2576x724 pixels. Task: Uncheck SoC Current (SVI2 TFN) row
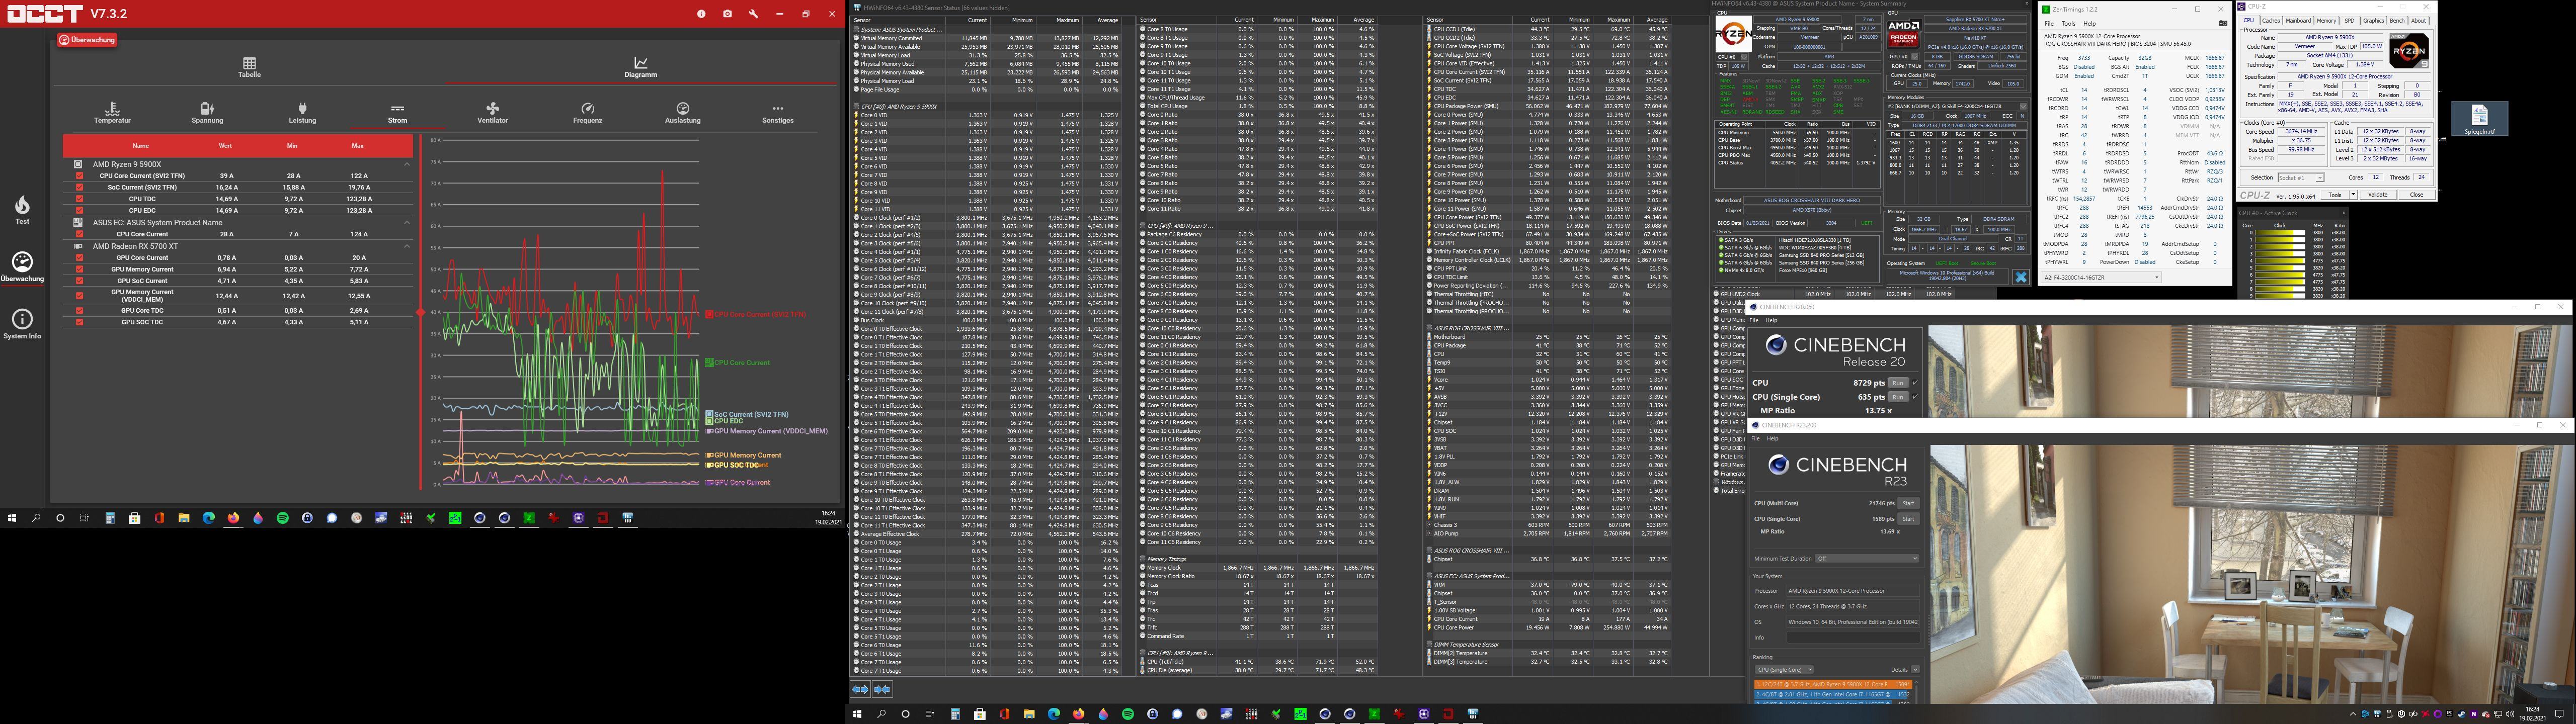(x=80, y=187)
